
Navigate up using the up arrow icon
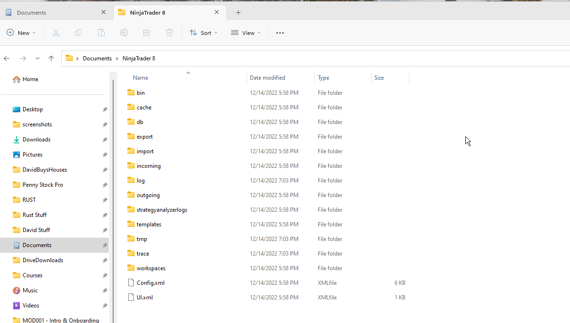coord(51,58)
